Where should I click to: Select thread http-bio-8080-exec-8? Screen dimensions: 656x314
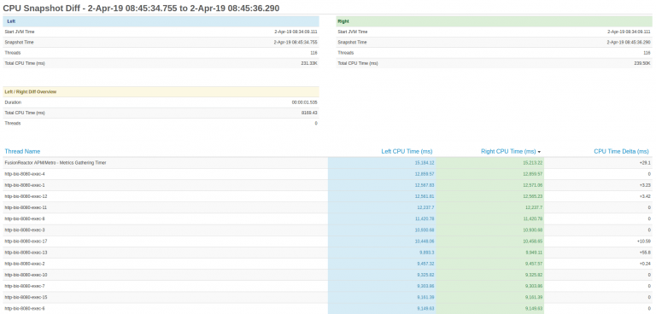(25, 218)
